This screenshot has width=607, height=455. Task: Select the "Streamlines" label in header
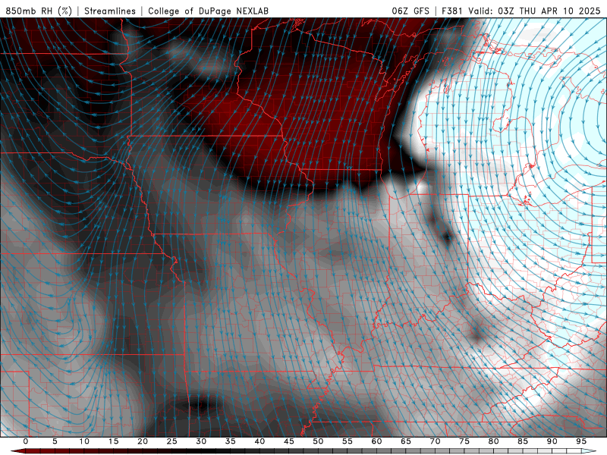click(110, 11)
